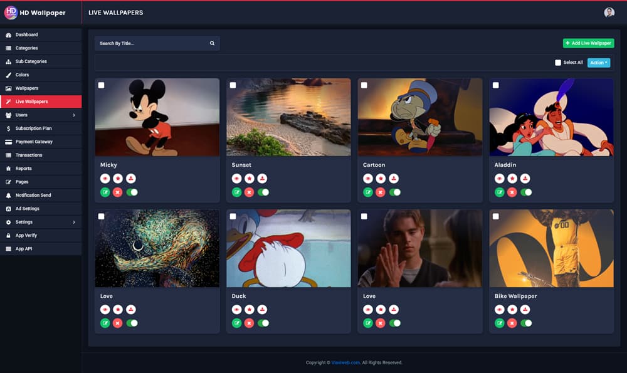Mark the Micky wallpaper with the star icon
Image resolution: width=627 pixels, height=373 pixels.
tap(118, 178)
